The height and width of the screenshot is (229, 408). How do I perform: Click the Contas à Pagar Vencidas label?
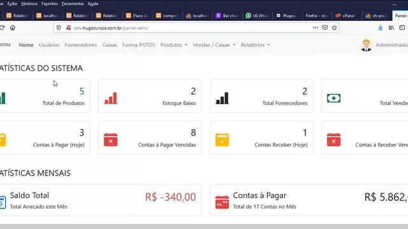[167, 145]
